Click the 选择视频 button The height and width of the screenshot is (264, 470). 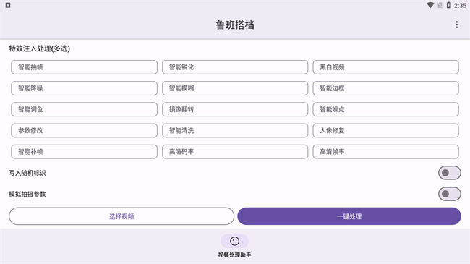121,216
